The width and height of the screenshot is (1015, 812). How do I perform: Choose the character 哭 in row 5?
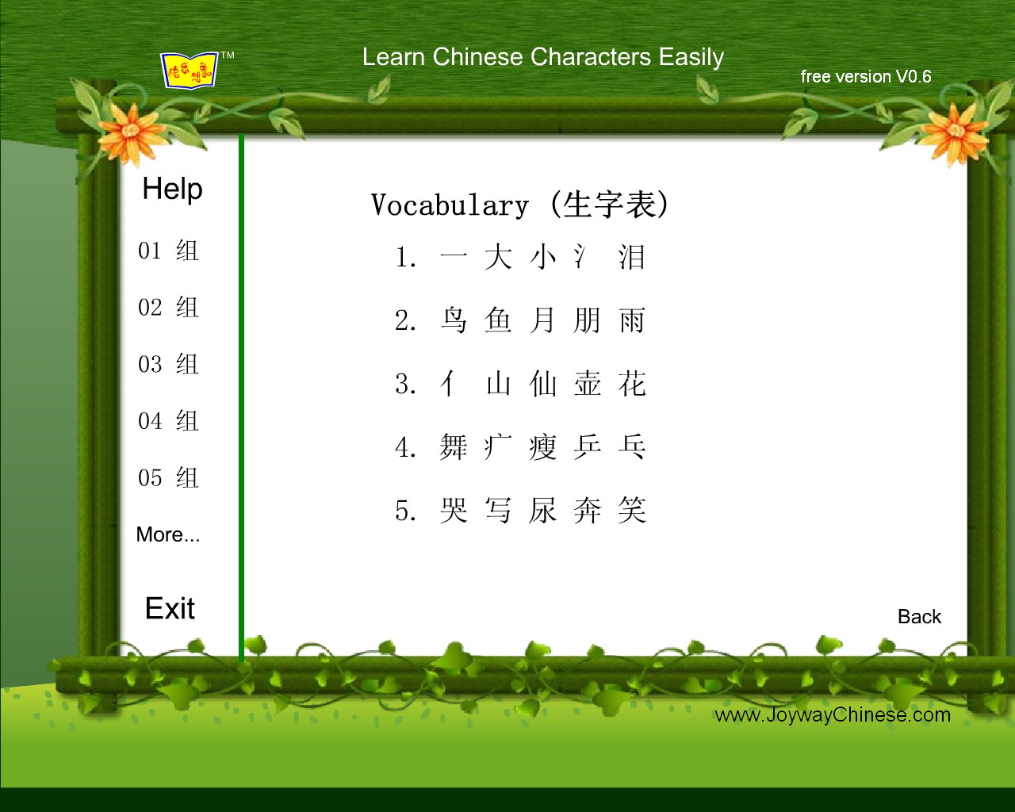[454, 511]
